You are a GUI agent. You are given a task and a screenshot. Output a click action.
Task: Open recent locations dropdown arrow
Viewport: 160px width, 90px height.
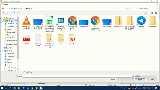click(9, 9)
